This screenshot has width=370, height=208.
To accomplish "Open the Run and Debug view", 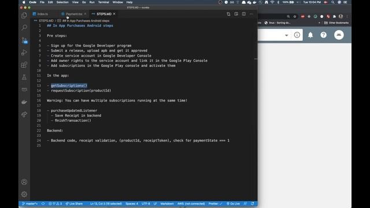I will 24,53.
